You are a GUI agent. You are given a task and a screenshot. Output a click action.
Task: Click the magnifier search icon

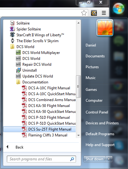click(72, 159)
